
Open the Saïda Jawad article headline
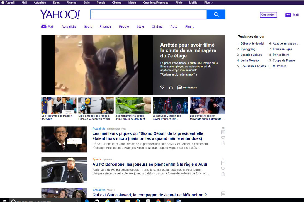149,195
